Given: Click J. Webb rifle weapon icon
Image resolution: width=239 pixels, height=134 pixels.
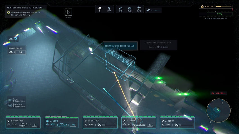Looking at the screenshot, I should [x=62, y=125].
